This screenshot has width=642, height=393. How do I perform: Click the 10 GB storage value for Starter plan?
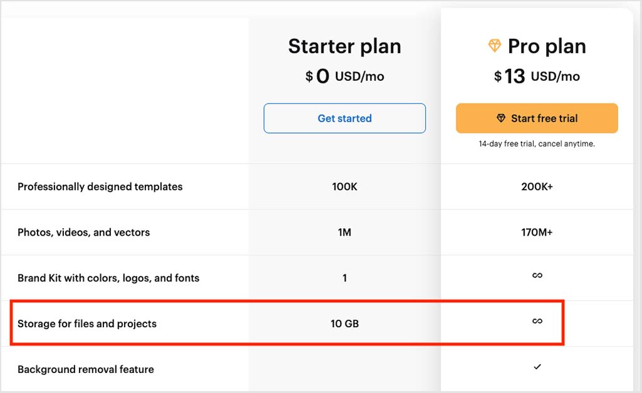tap(344, 323)
